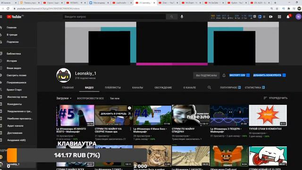
Task: Switch to the ПЛЕЙЛИСТЫ tab
Action: [113, 87]
